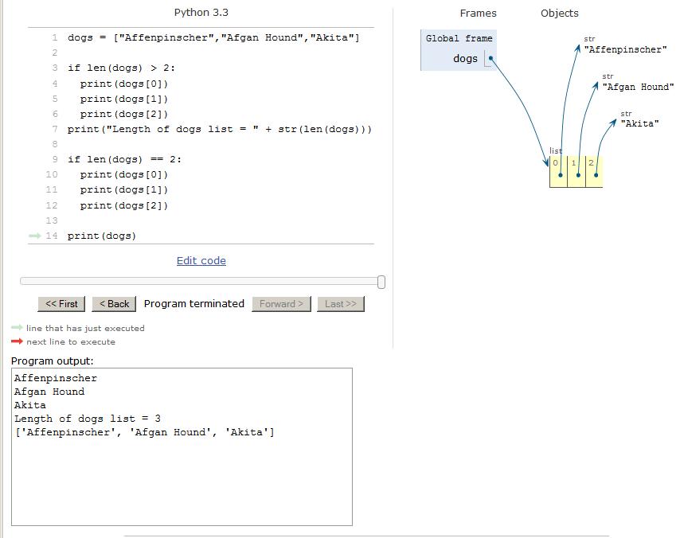Click 'line that has just executed' legend text
Image resolution: width=680 pixels, height=538 pixels.
[x=85, y=328]
